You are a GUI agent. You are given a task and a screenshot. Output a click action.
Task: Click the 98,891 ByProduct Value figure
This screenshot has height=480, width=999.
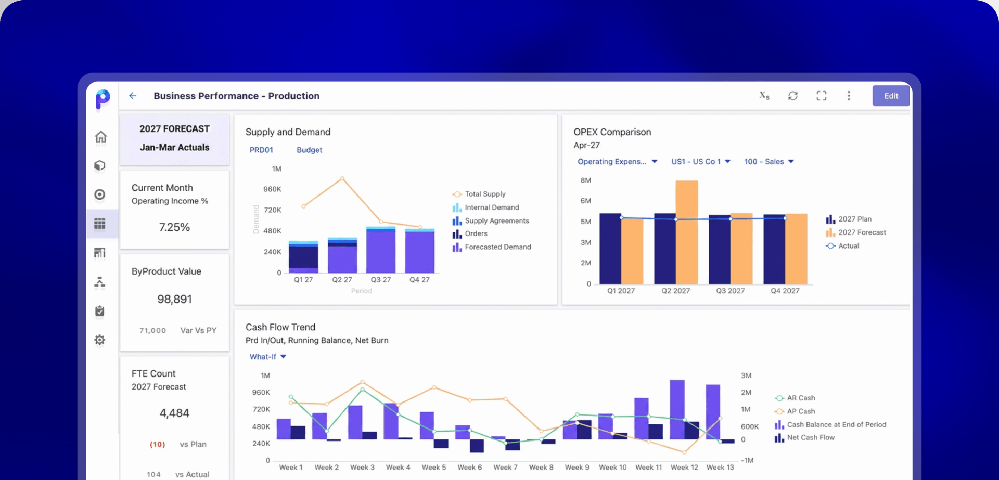[x=174, y=299]
